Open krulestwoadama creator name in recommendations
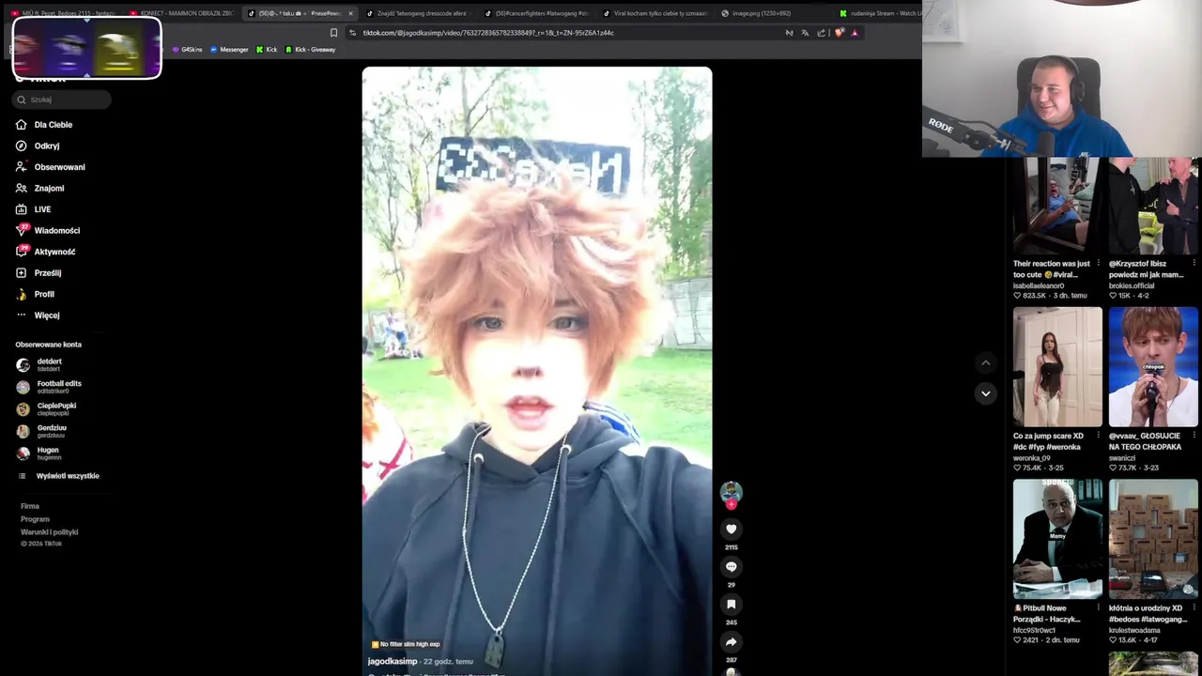 tap(1134, 631)
